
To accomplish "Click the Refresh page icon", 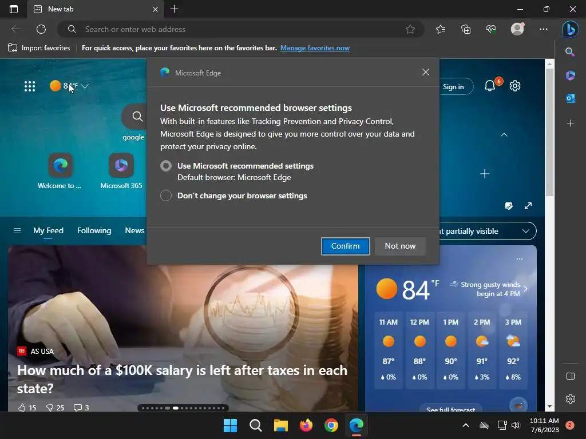I will (41, 29).
